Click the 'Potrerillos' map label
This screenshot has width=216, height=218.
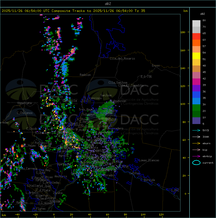click(43, 143)
